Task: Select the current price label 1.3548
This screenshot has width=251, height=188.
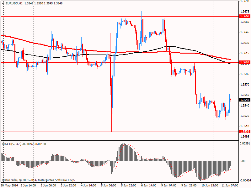Action: [x=245, y=100]
